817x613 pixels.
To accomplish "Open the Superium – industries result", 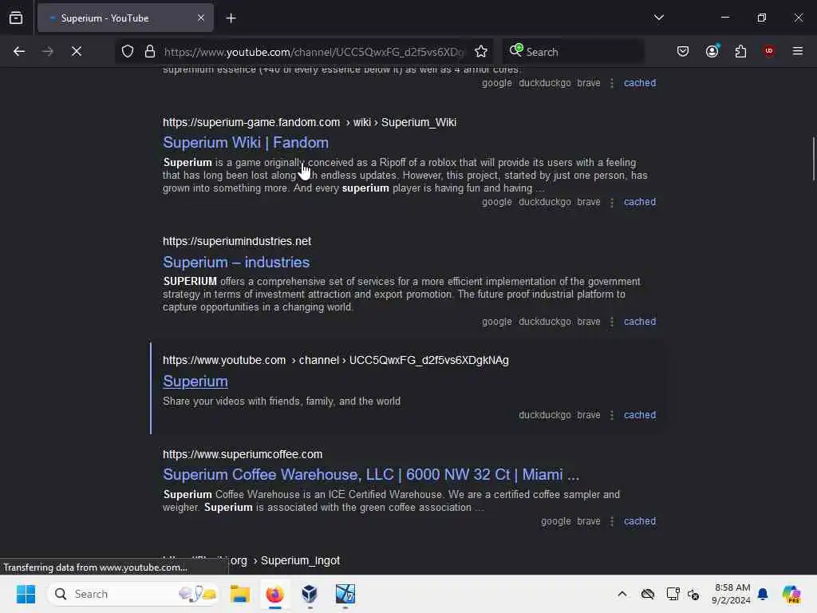I will (236, 262).
